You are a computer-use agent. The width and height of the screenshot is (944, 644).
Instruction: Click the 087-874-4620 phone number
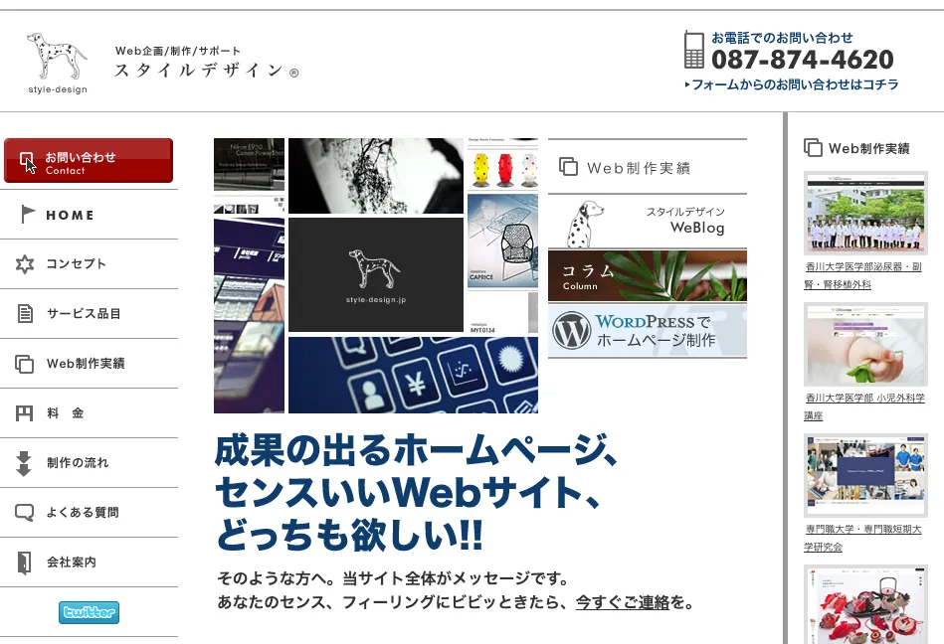[803, 59]
